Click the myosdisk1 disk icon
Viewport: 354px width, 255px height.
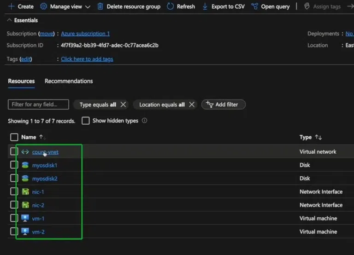click(x=25, y=165)
